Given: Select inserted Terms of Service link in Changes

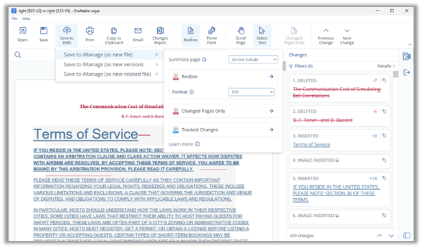Looking at the screenshot, I should click(312, 144).
